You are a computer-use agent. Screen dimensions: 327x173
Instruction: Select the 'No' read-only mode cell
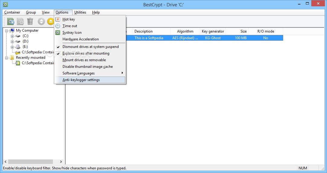click(266, 38)
